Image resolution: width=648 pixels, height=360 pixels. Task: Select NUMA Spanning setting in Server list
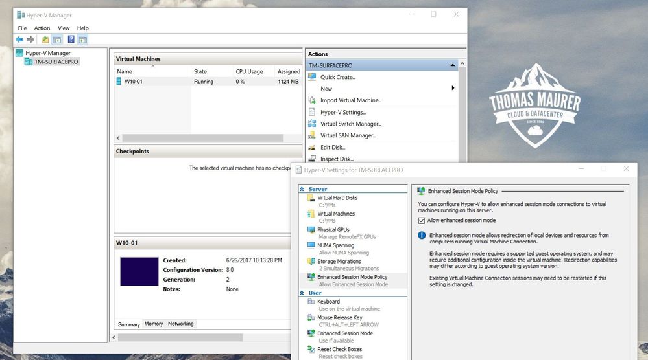335,245
